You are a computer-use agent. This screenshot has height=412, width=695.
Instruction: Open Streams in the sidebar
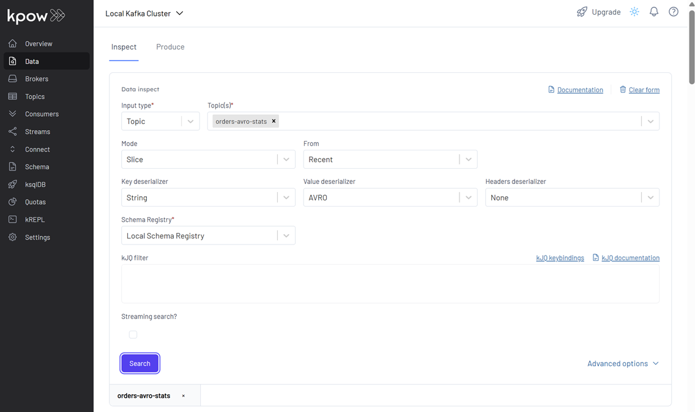coord(46,131)
